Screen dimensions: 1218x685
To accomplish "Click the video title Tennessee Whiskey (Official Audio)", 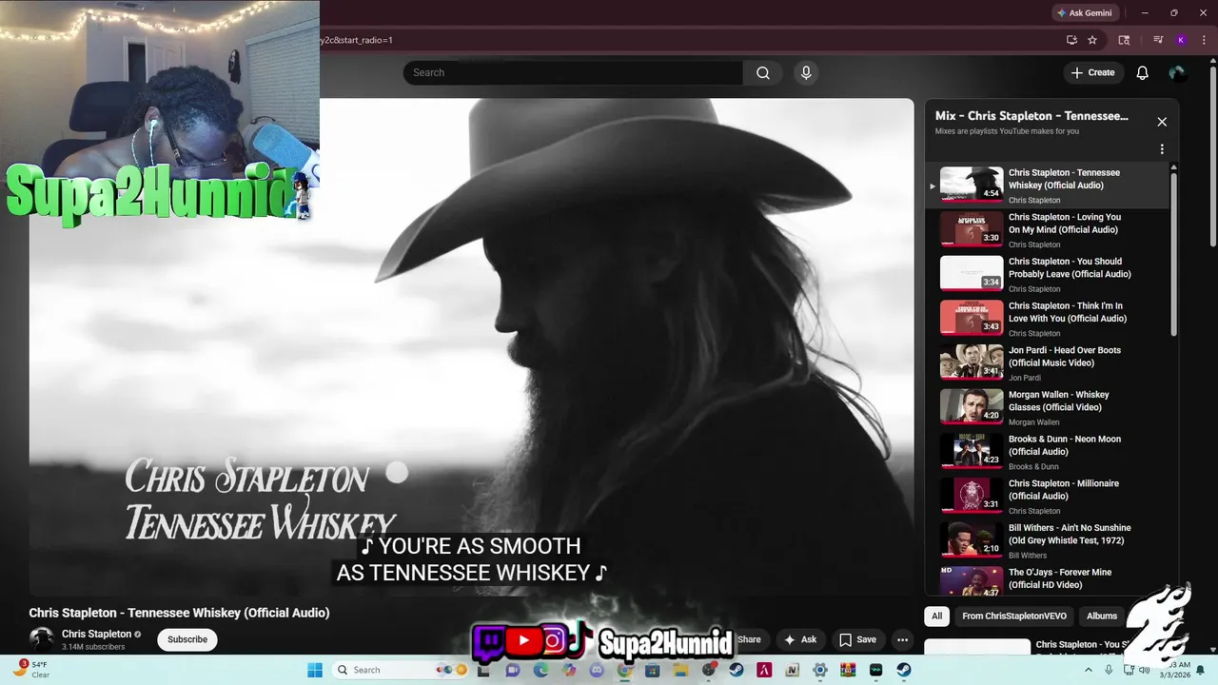I will click(179, 613).
